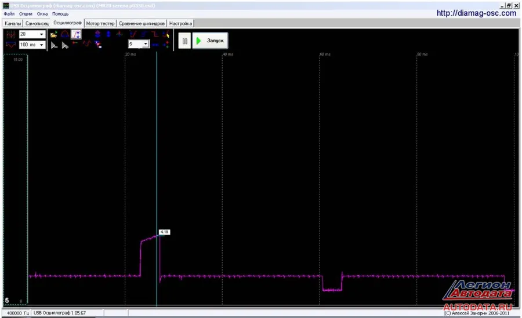Click the 40 ms time axis label

(228, 54)
